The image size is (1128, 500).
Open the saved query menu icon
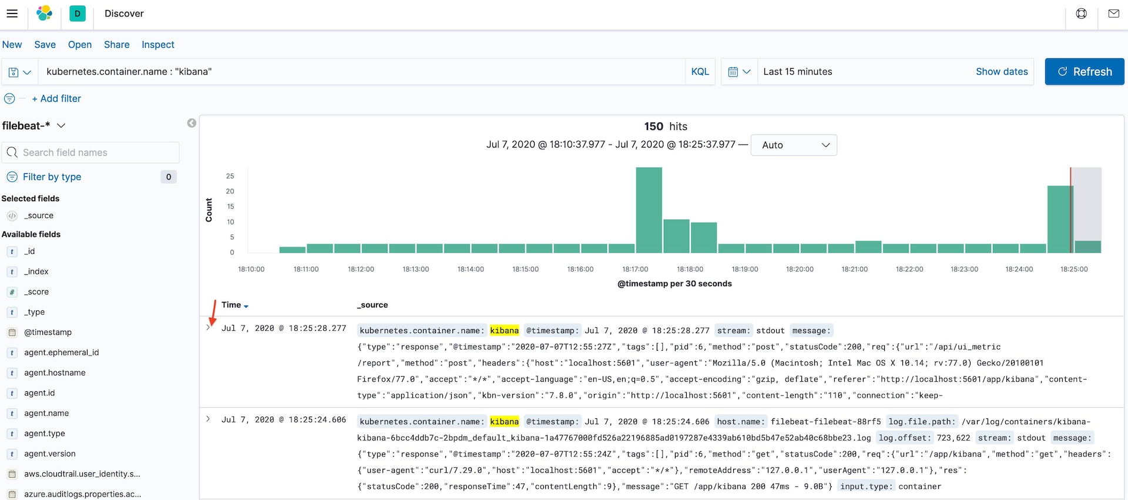pyautogui.click(x=19, y=72)
